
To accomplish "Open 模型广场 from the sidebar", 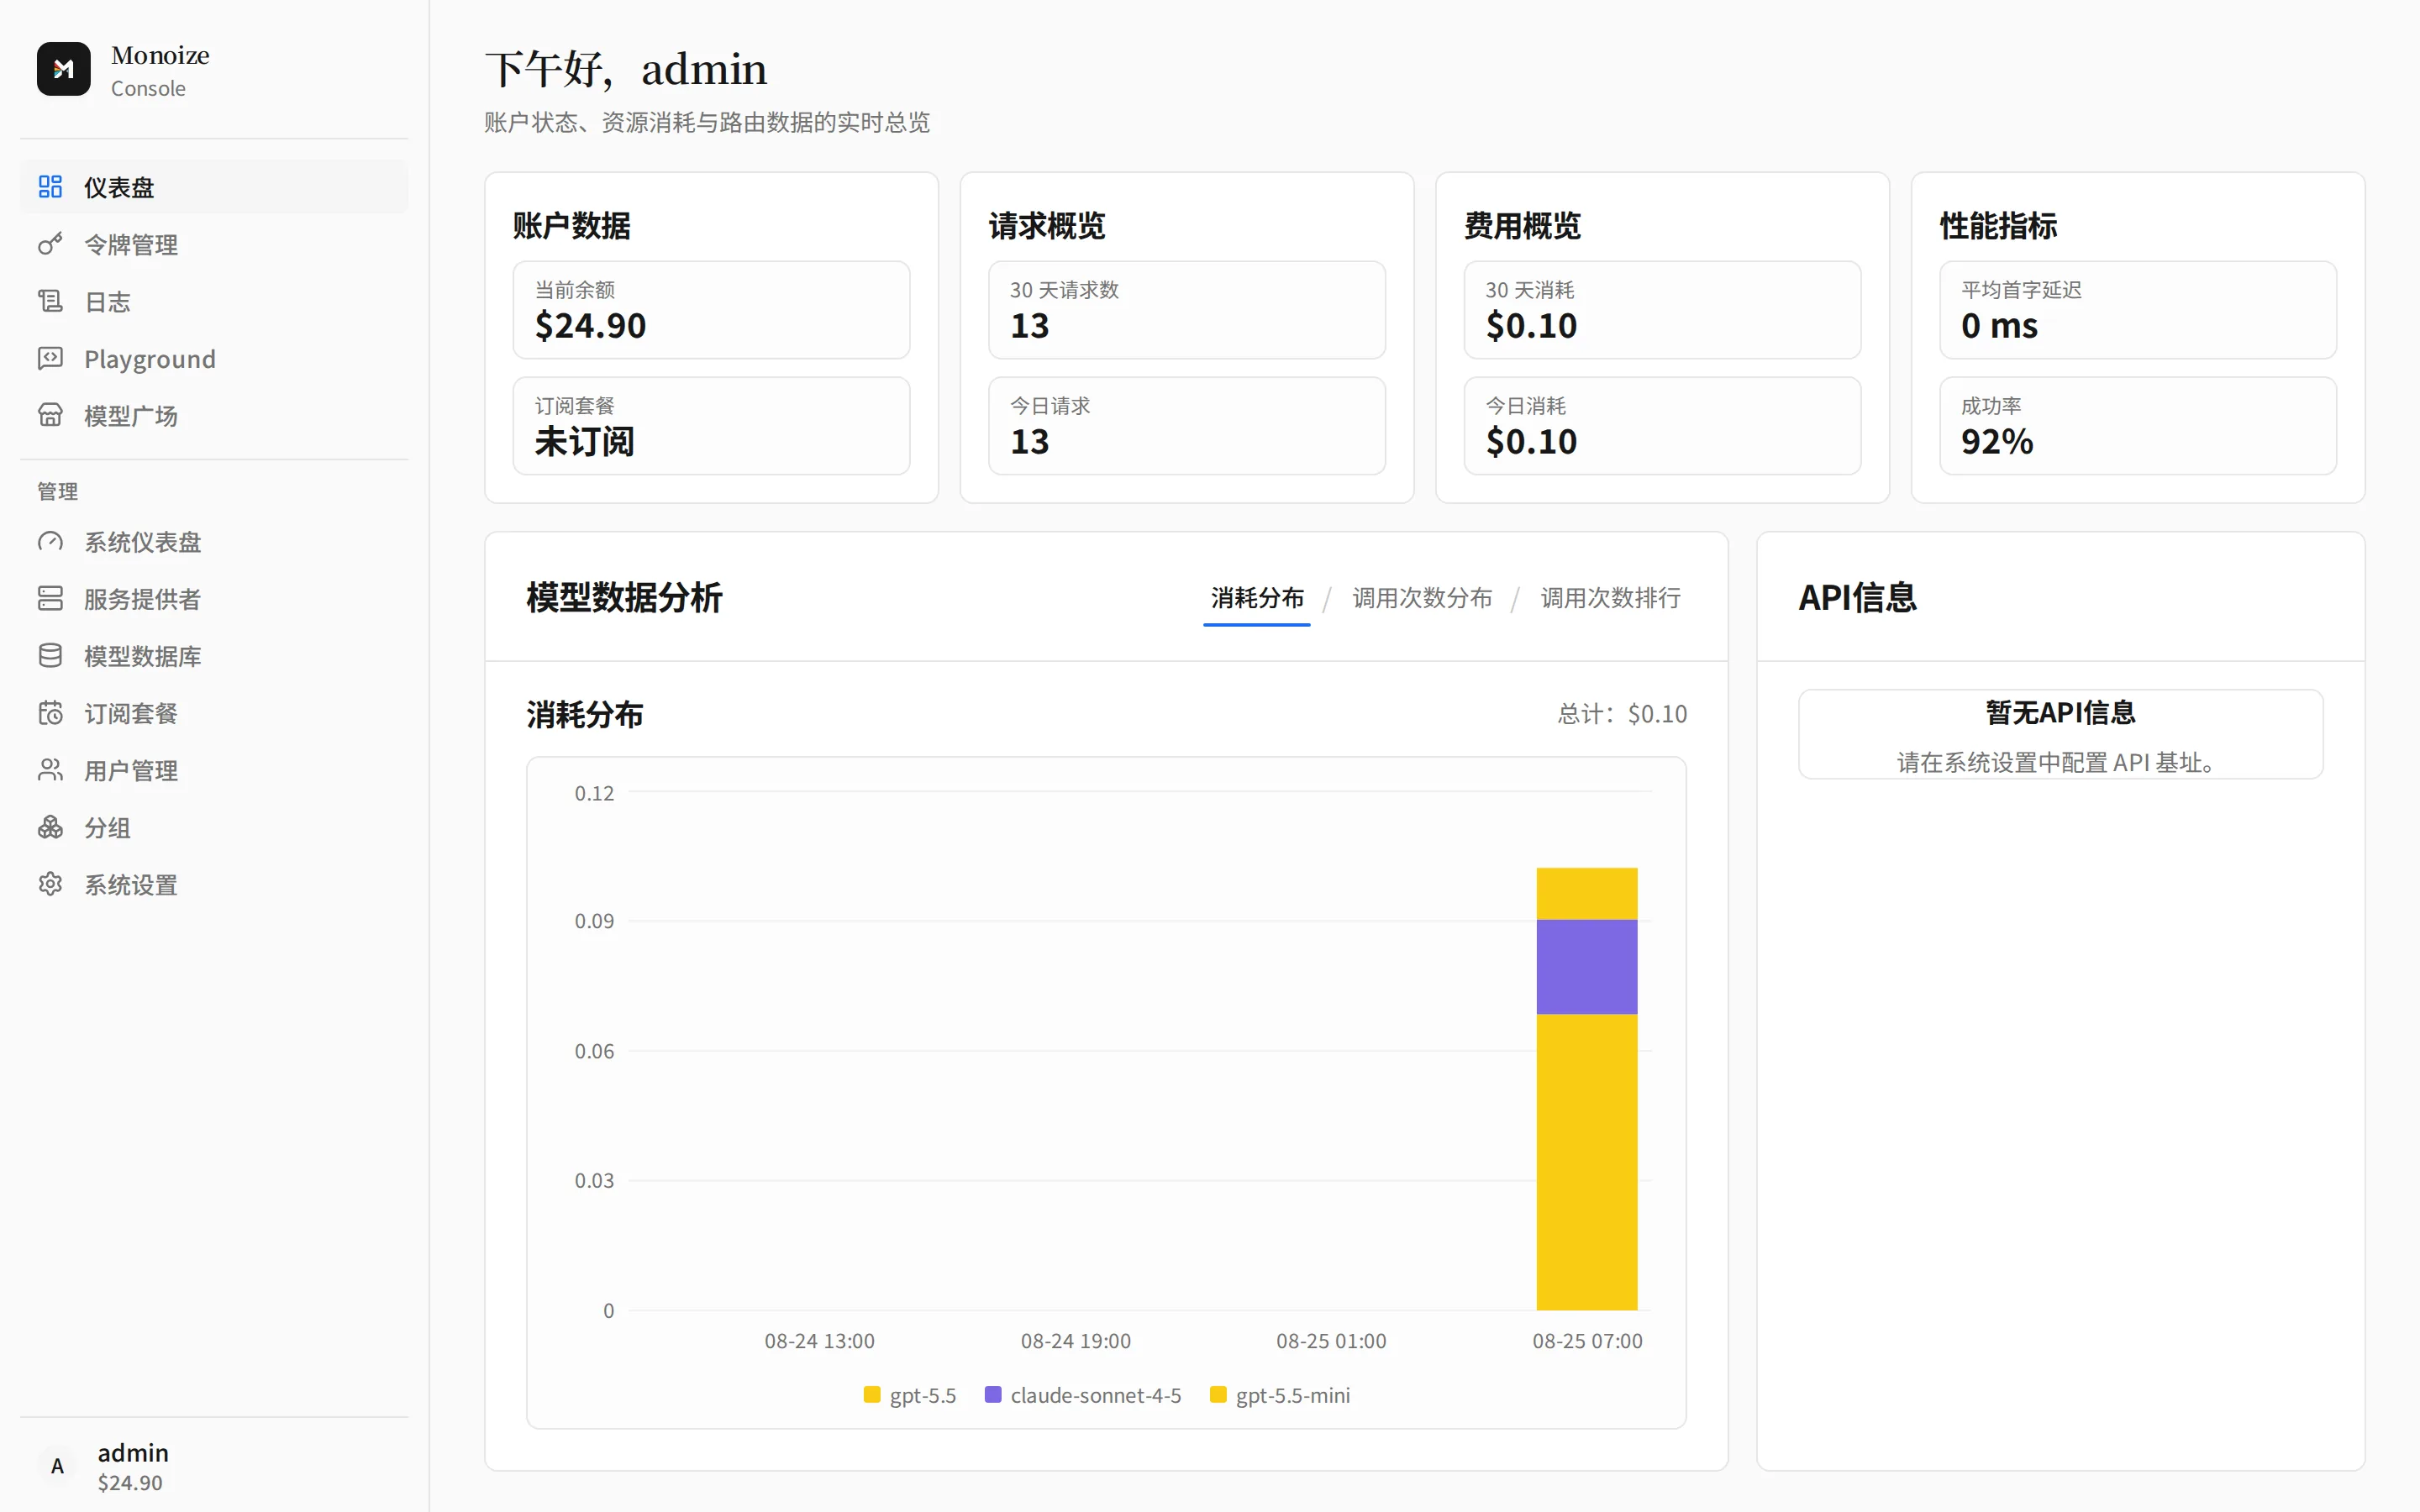I will coord(214,415).
